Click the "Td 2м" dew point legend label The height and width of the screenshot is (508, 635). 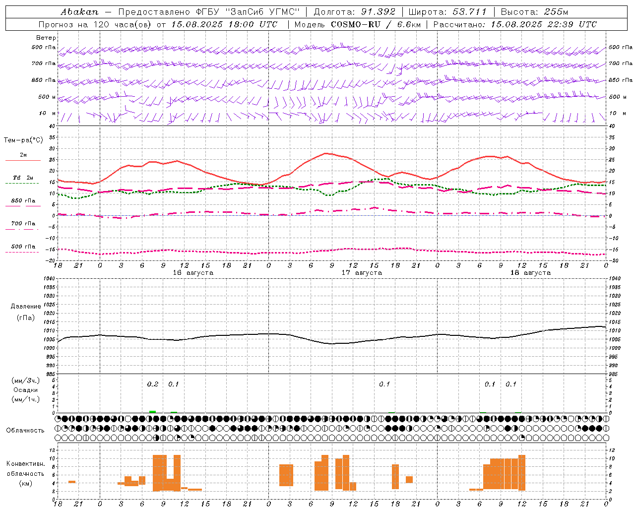[23, 178]
